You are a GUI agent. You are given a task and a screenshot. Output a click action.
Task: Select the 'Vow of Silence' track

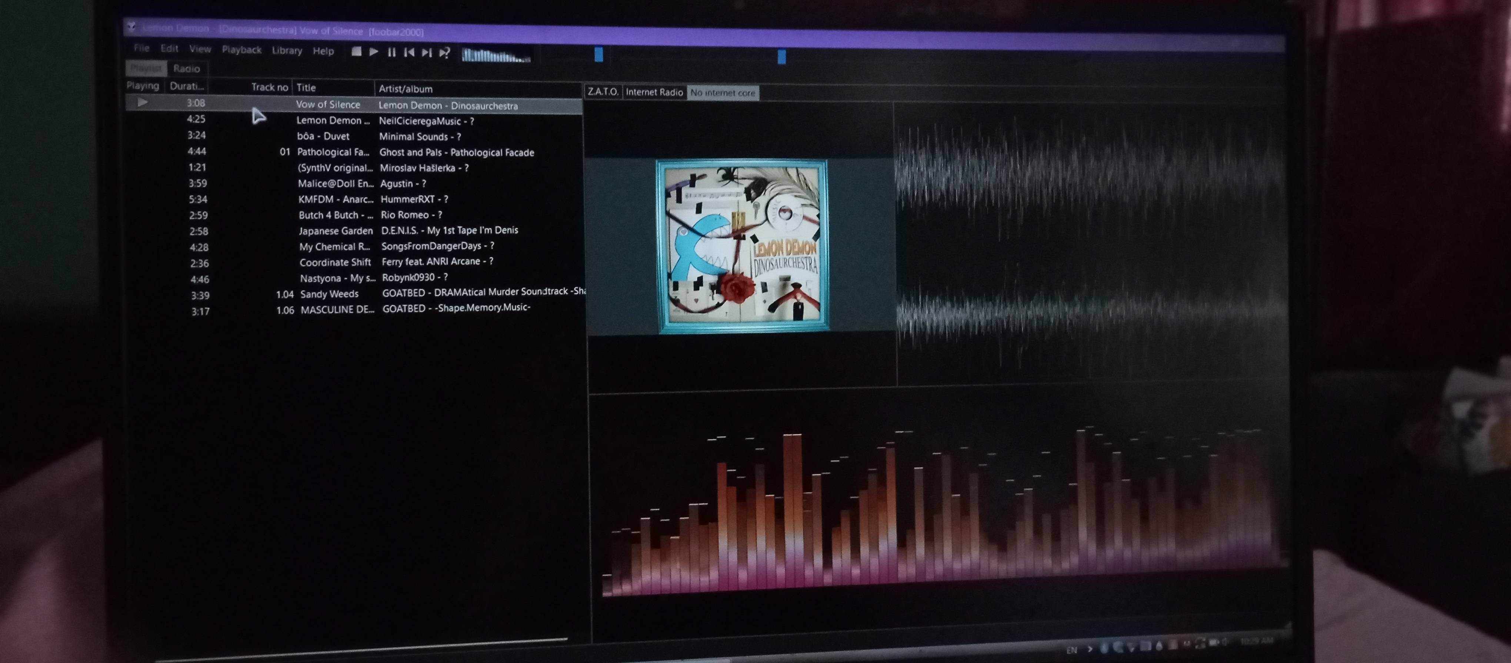(328, 104)
